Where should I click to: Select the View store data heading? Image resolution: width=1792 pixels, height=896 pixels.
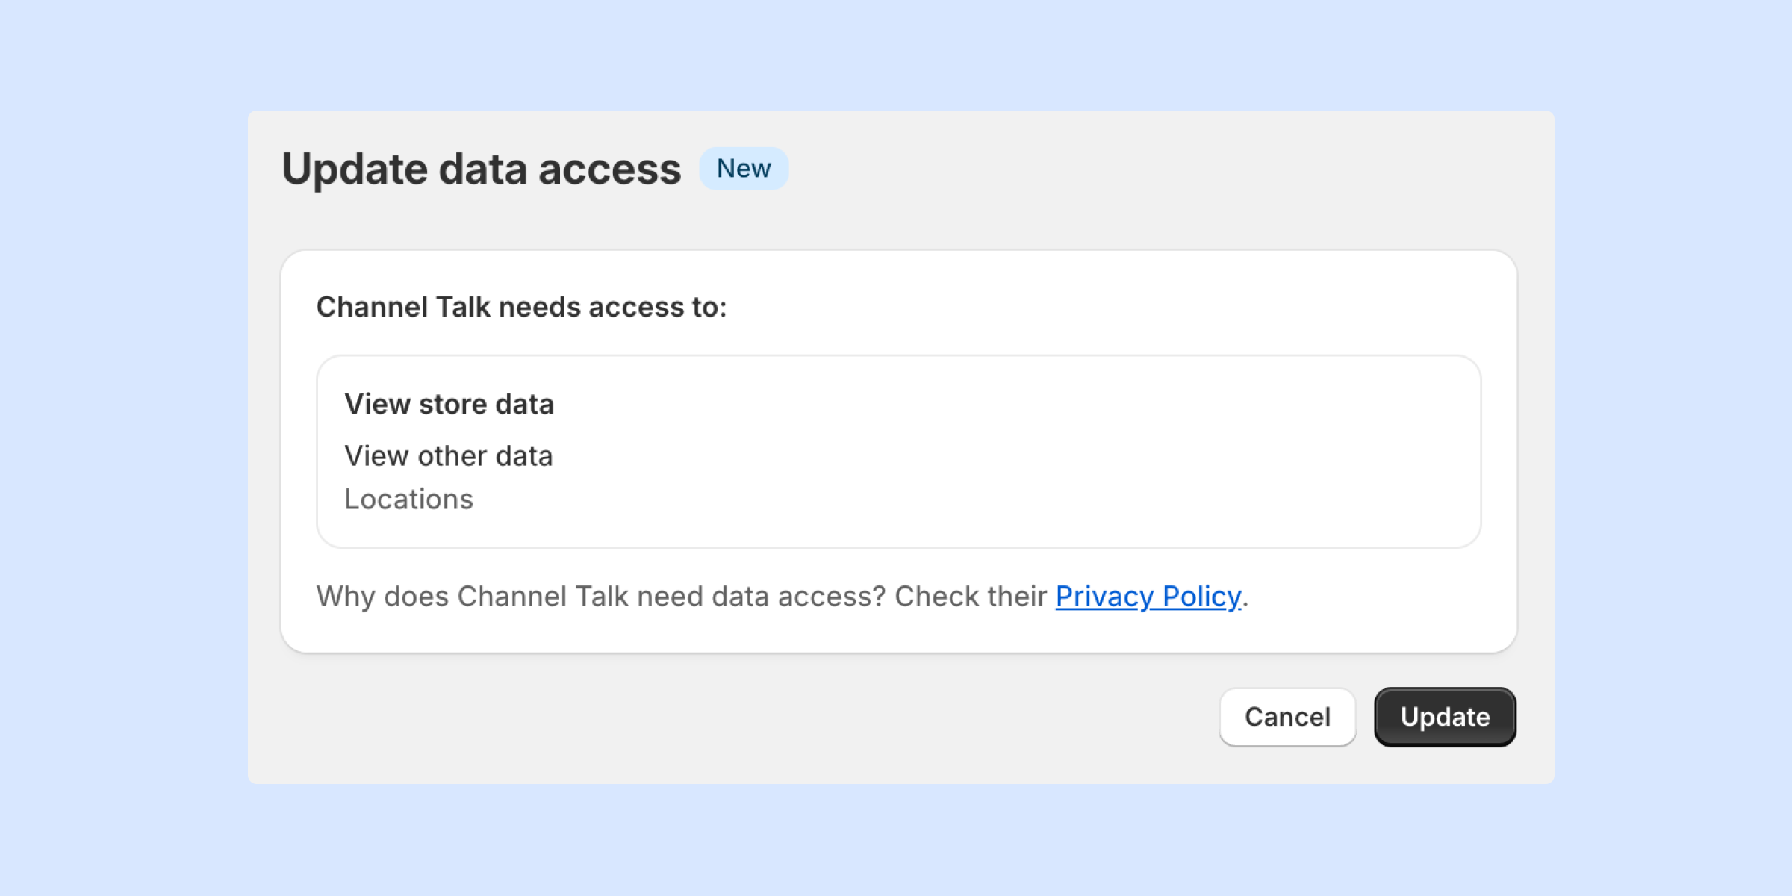(x=449, y=404)
